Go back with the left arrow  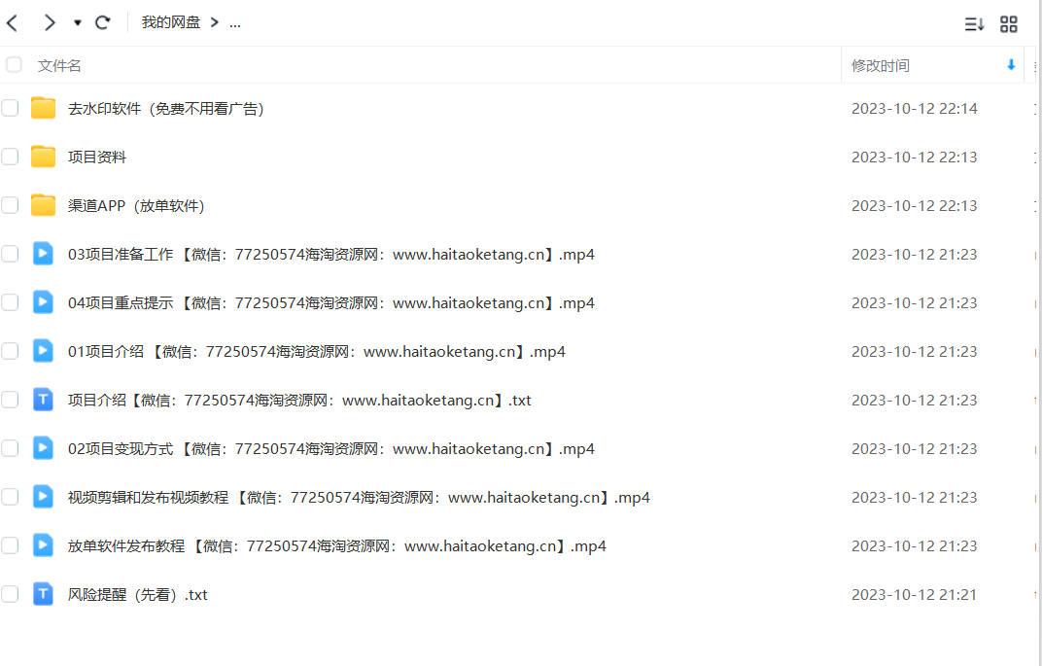12,23
